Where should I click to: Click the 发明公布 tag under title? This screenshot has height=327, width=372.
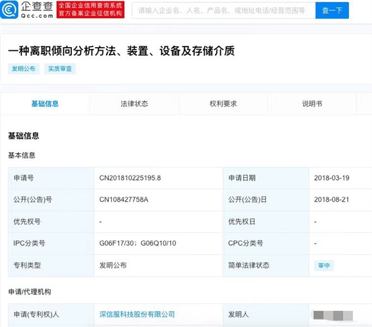24,69
